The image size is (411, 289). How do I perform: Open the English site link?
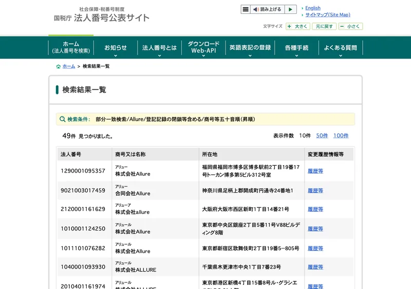313,8
